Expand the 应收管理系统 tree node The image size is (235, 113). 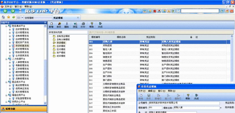[10, 29]
